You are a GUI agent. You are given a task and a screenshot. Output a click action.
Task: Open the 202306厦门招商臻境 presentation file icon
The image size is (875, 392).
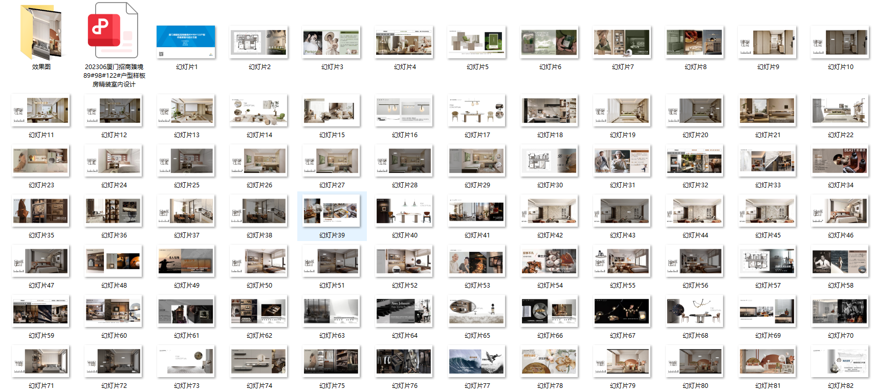coord(114,31)
